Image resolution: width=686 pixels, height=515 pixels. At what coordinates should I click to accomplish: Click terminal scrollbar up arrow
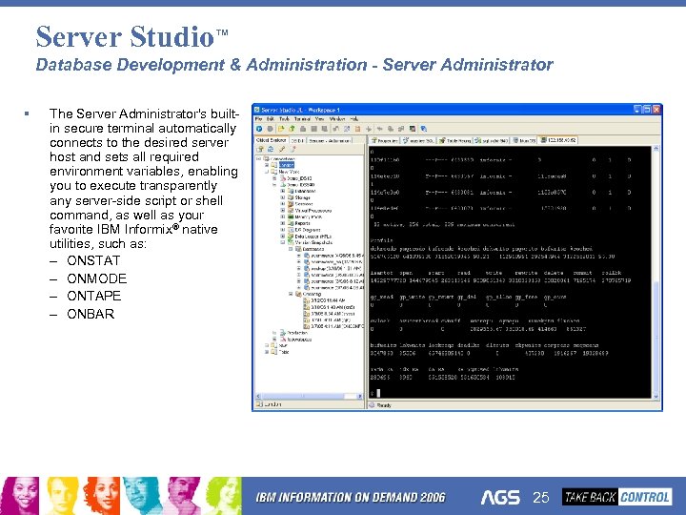click(656, 149)
